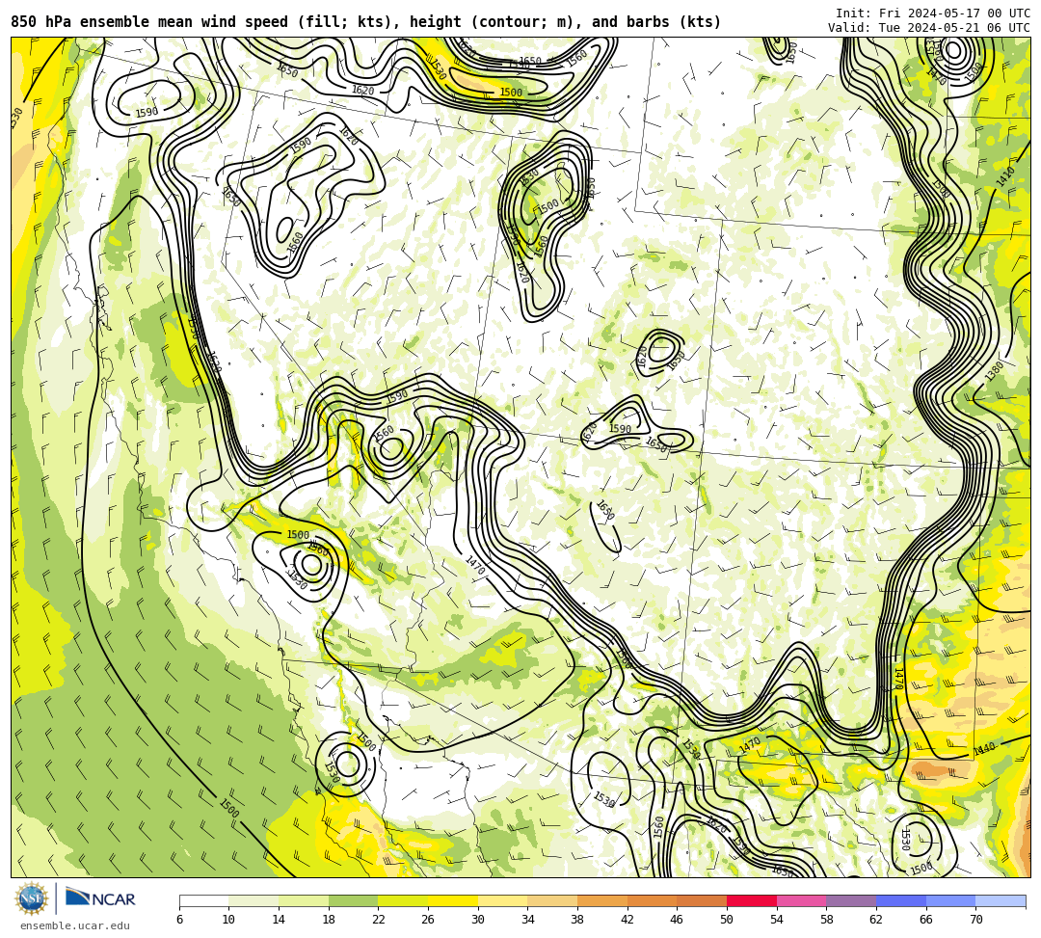Click the vertical 1470 contour label near the lower right
1041x938 pixels.
[x=897, y=679]
